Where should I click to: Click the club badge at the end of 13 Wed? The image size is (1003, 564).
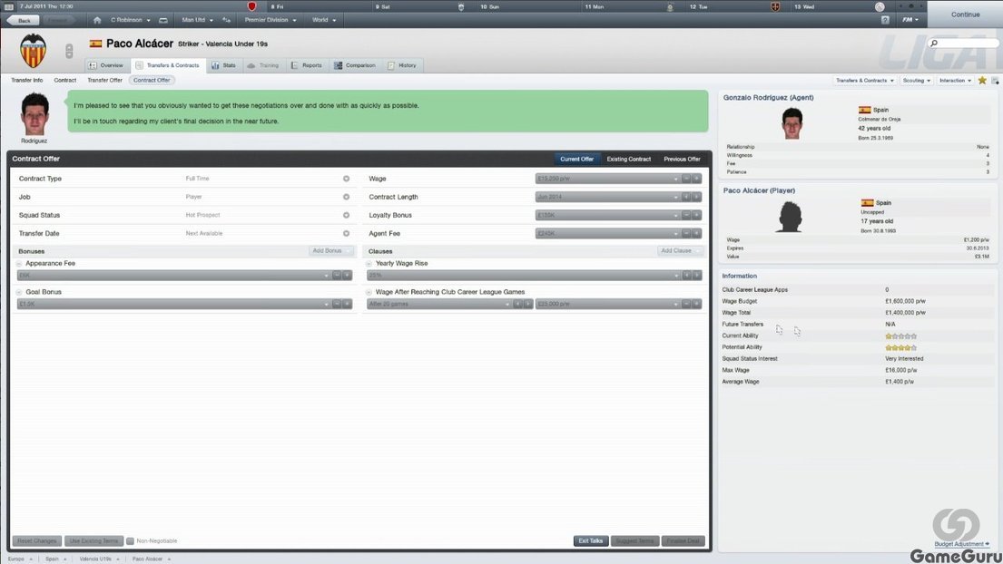(x=880, y=6)
